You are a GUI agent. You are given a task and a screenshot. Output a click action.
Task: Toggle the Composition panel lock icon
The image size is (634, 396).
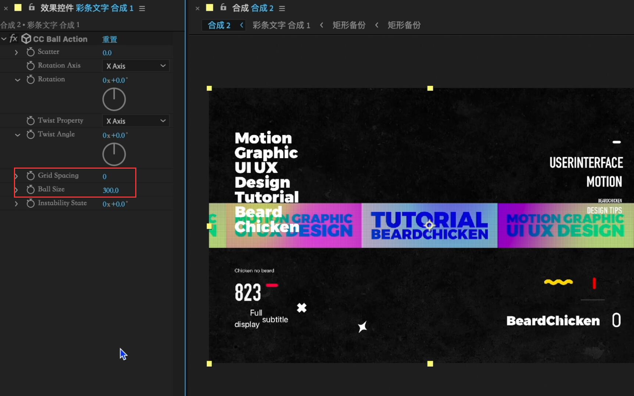click(x=223, y=7)
